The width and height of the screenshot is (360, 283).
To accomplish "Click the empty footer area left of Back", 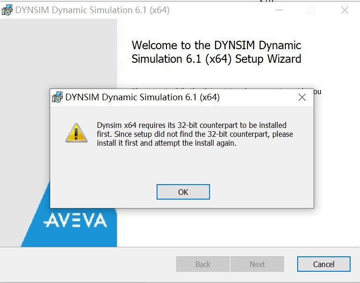I will pyautogui.click(x=84, y=264).
